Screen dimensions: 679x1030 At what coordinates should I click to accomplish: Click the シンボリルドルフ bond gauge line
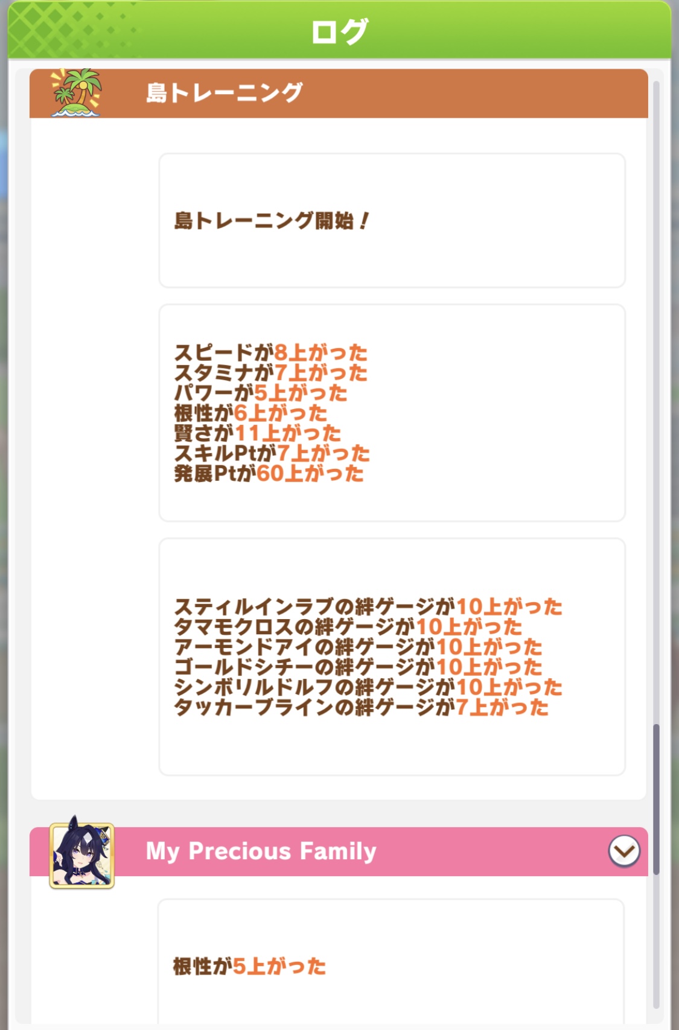[x=368, y=687]
